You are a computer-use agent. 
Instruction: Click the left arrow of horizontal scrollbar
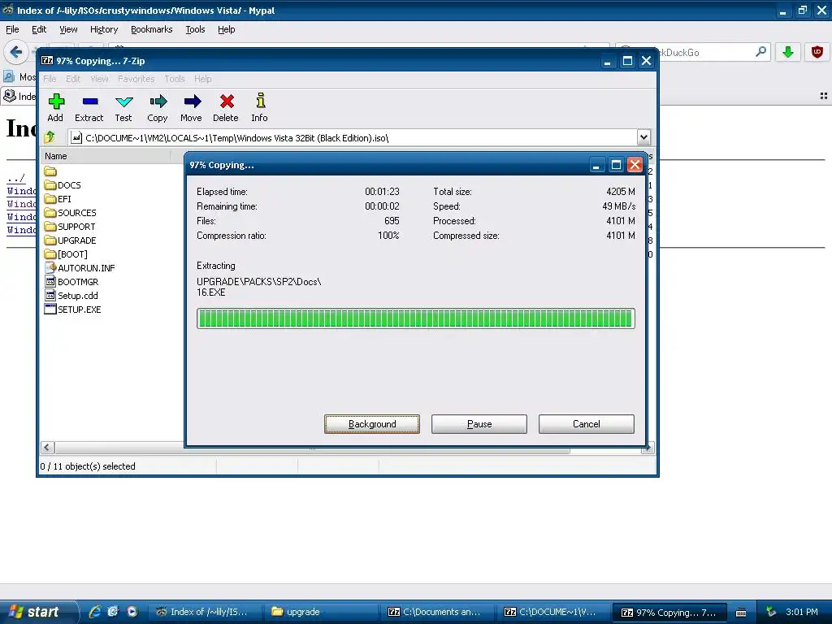(46, 448)
